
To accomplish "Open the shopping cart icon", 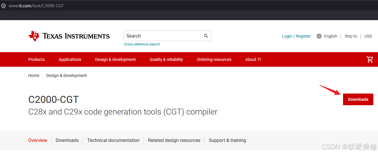I will [370, 59].
